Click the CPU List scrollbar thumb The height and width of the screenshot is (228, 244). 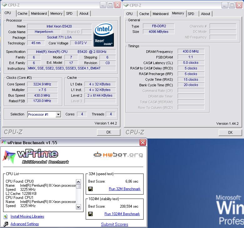[79, 186]
